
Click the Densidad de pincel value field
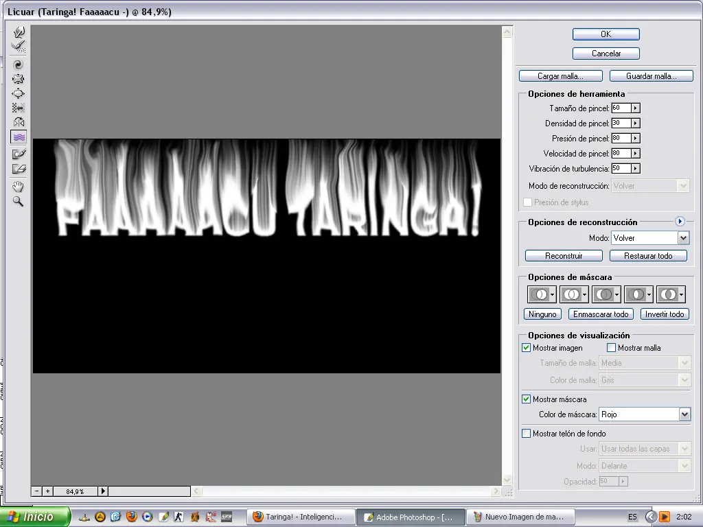pos(621,124)
